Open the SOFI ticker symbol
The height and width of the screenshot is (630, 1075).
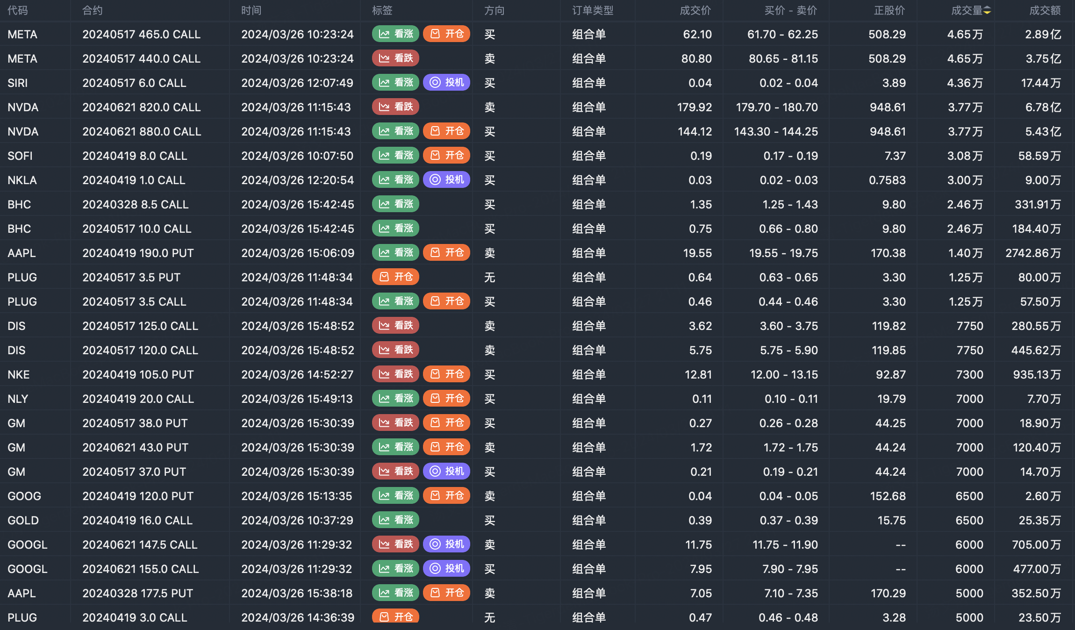pyautogui.click(x=20, y=156)
